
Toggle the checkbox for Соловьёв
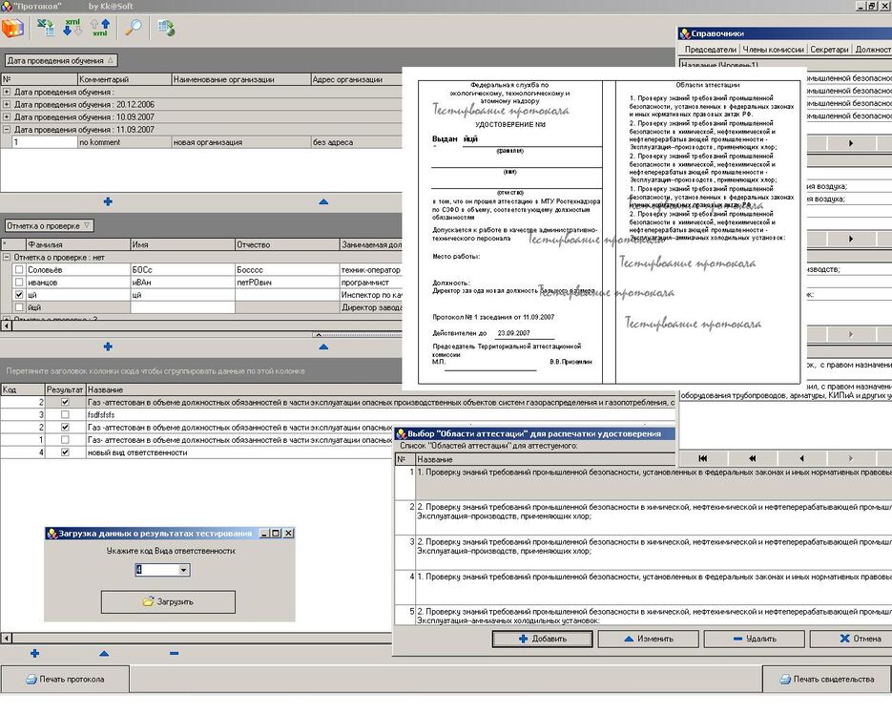click(x=19, y=269)
